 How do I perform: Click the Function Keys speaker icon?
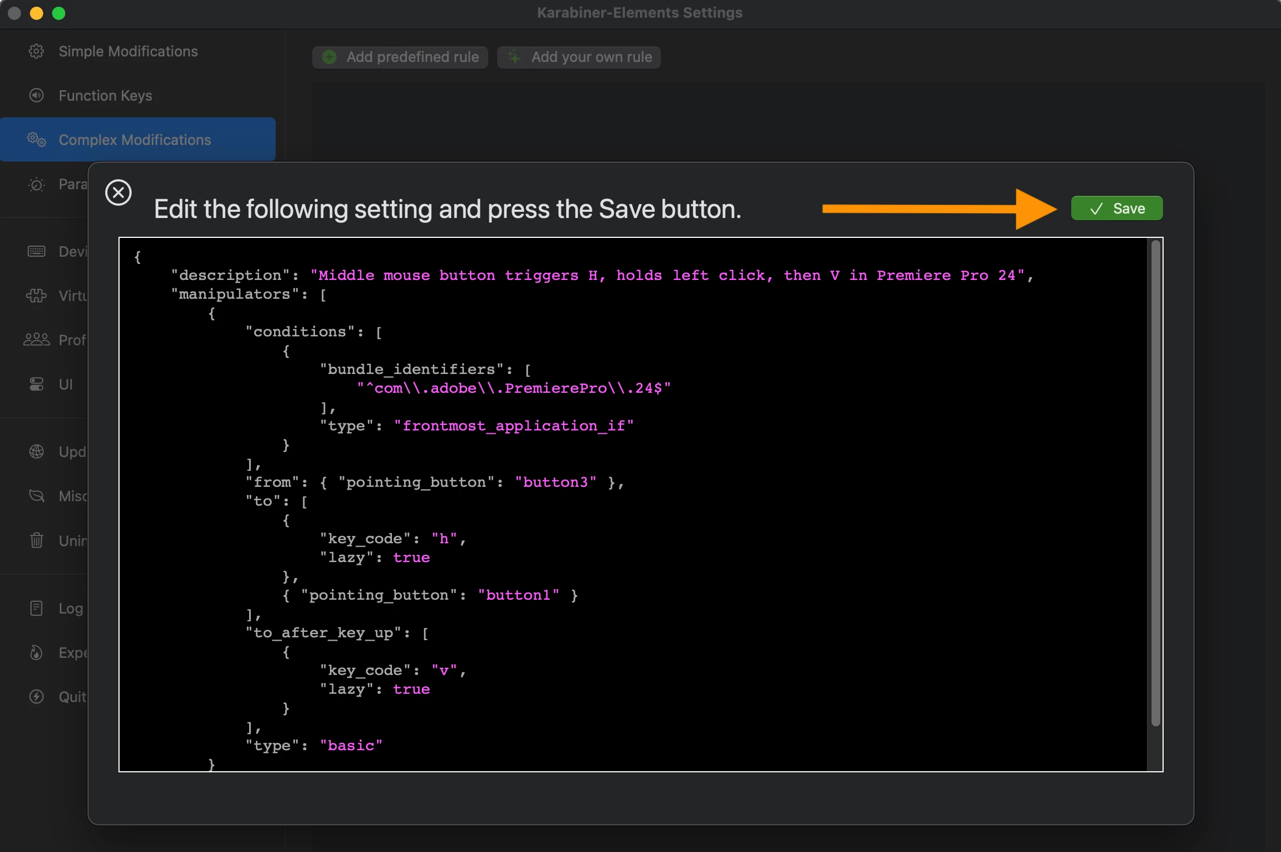pos(37,96)
